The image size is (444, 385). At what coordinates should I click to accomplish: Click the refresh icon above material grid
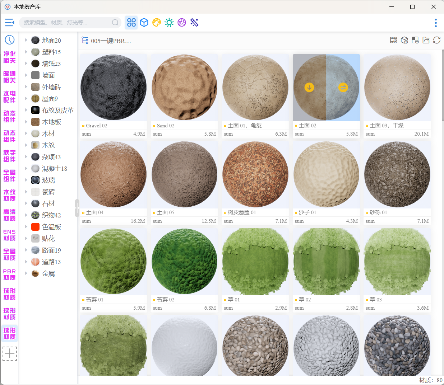tap(437, 40)
